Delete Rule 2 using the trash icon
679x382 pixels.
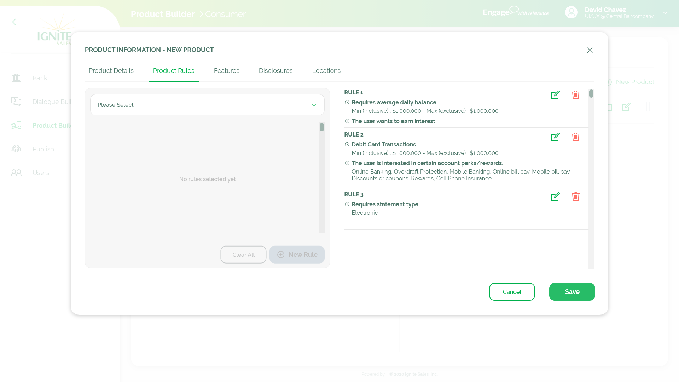click(x=575, y=137)
